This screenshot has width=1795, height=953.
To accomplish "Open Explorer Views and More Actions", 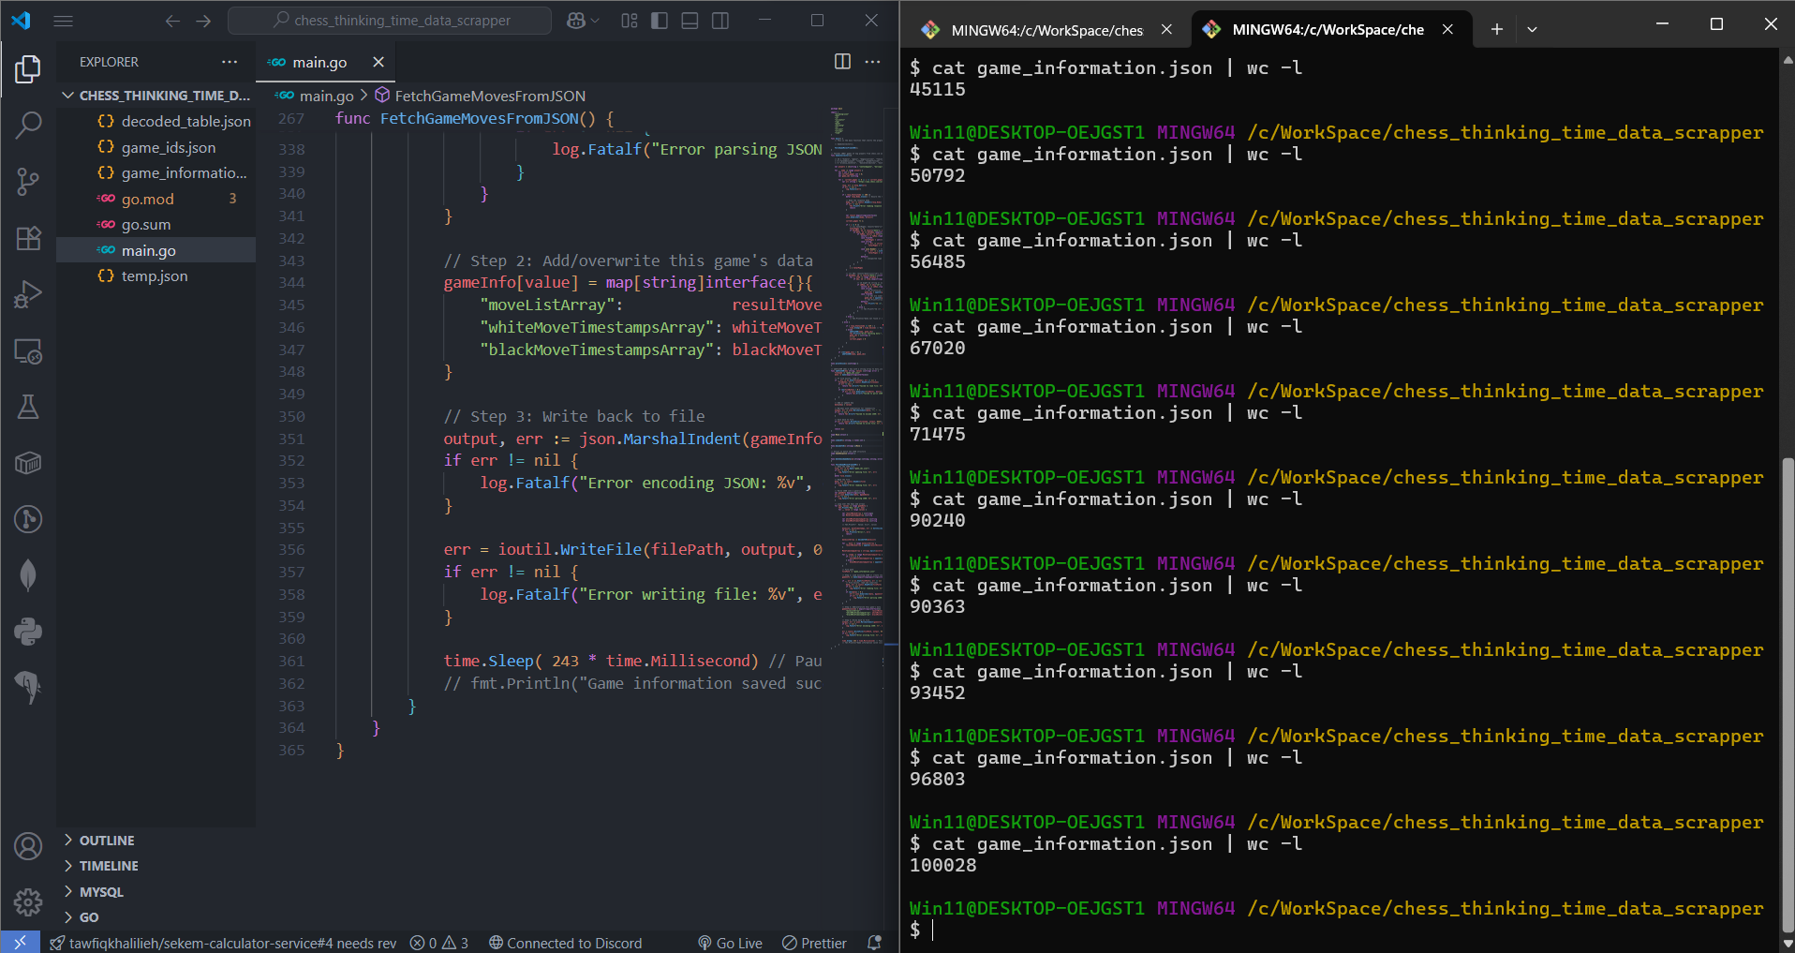I will click(230, 62).
